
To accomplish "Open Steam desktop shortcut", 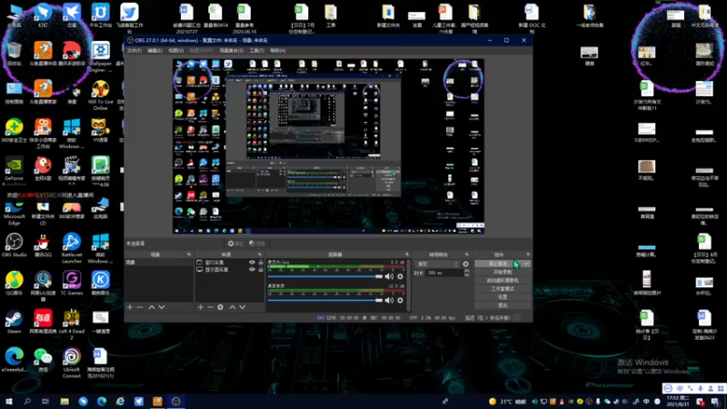I will click(x=14, y=322).
